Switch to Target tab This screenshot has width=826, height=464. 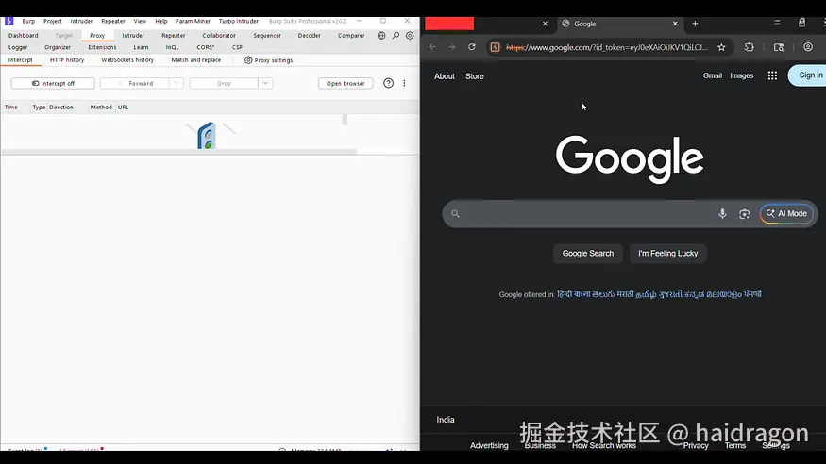(x=64, y=35)
